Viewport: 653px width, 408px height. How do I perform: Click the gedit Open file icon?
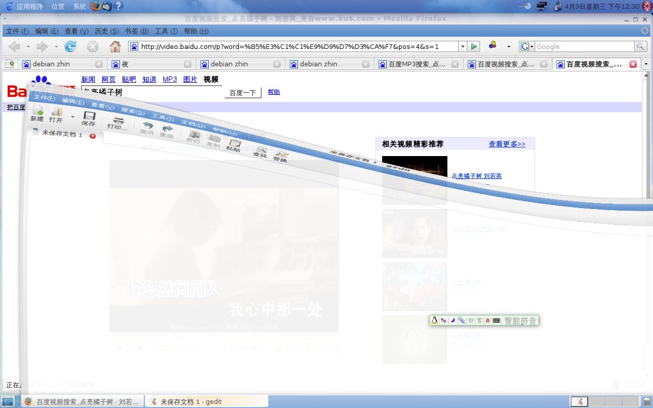pyautogui.click(x=56, y=112)
